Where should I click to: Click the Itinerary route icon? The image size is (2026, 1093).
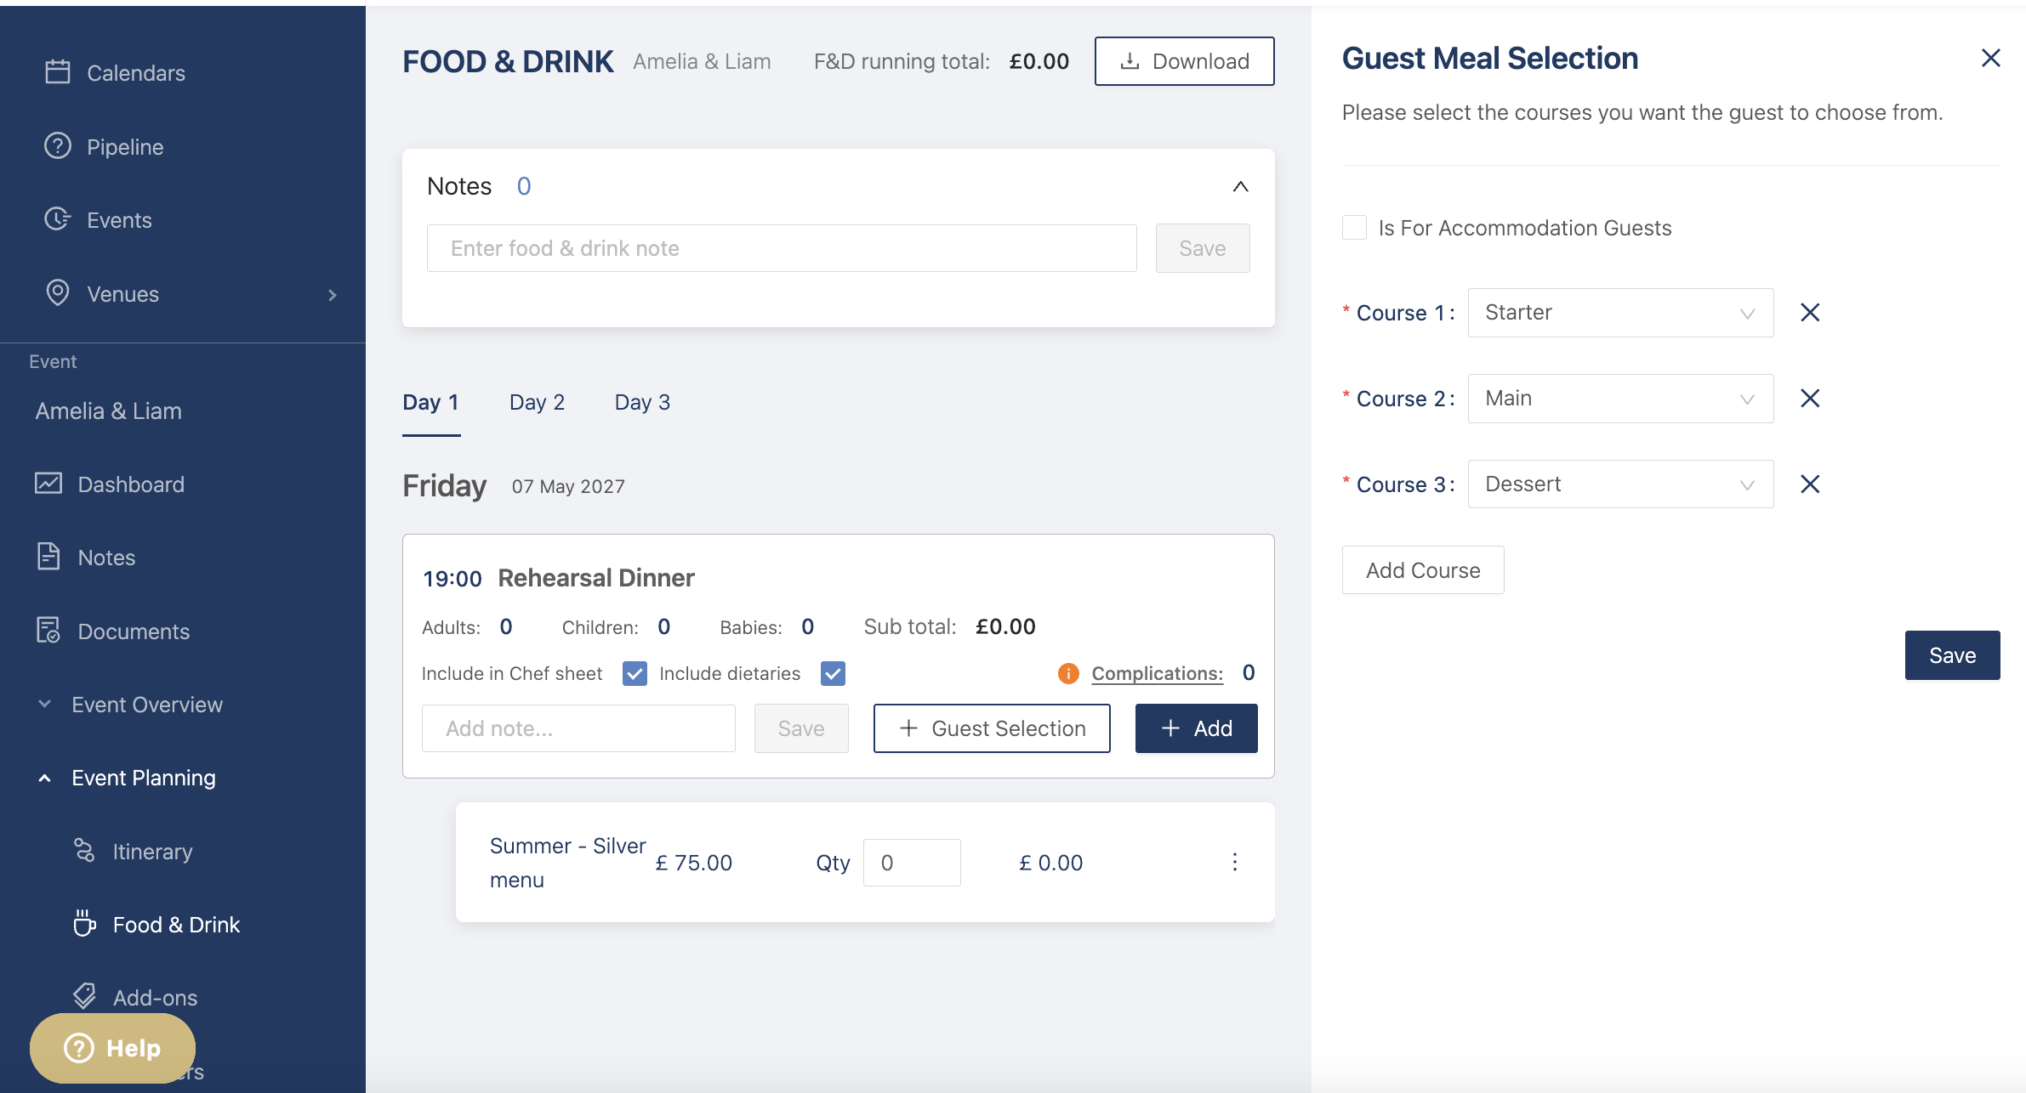pyautogui.click(x=84, y=851)
